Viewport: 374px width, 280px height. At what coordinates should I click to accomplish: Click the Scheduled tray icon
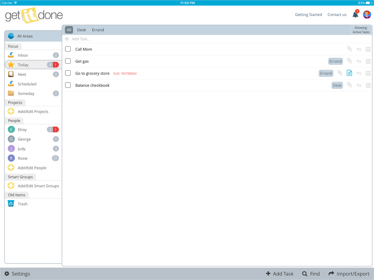click(11, 84)
